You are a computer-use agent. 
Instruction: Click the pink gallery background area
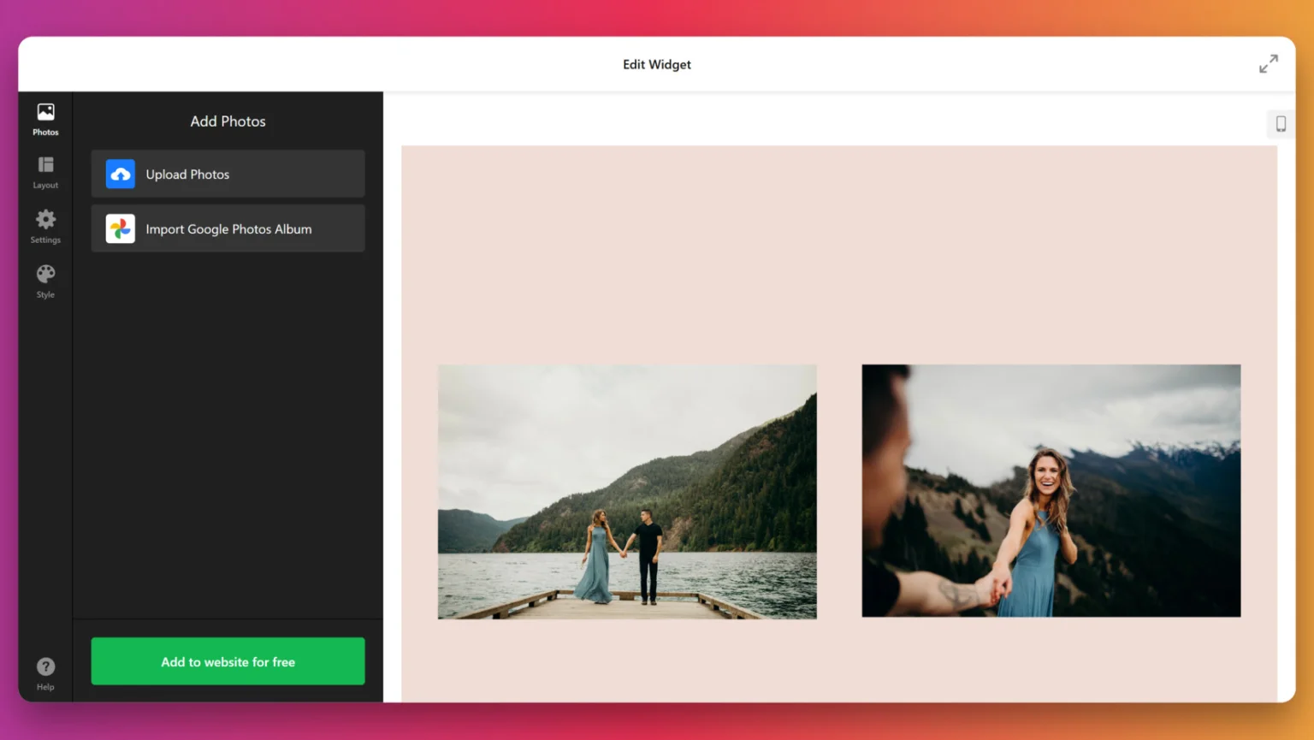coord(838,240)
